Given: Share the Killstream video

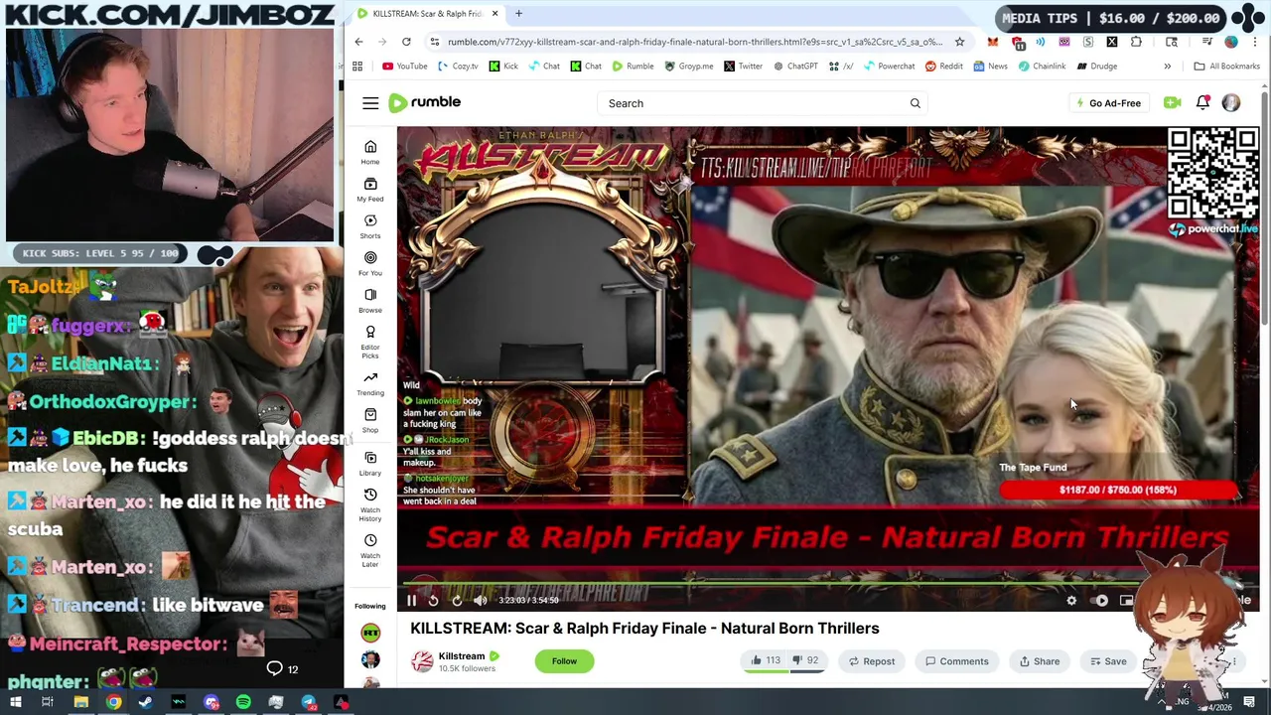Looking at the screenshot, I should (1039, 661).
